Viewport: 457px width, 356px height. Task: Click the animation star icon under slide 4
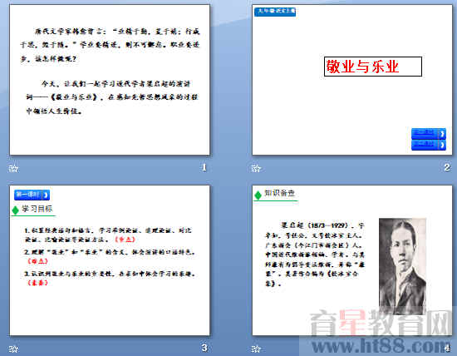pos(256,349)
